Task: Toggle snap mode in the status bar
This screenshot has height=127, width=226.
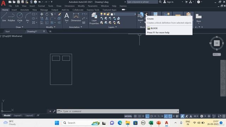Action: click(139, 116)
